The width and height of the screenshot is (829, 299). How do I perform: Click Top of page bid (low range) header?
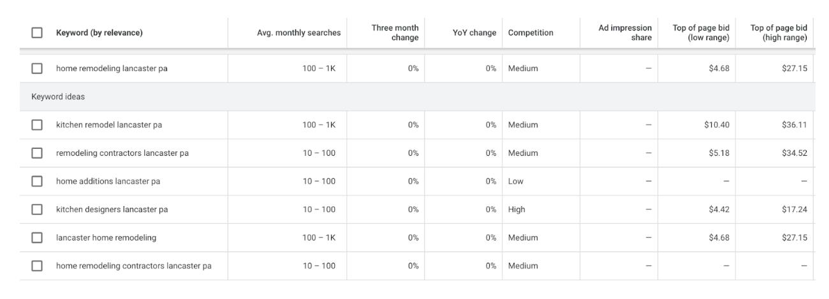[x=701, y=33]
